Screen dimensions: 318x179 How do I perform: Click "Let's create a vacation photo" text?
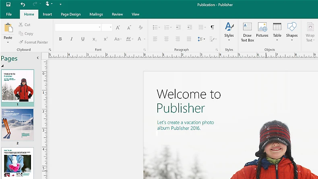click(185, 123)
